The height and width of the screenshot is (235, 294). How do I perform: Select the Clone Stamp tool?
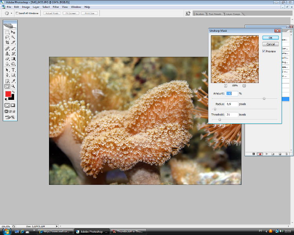point(7,53)
